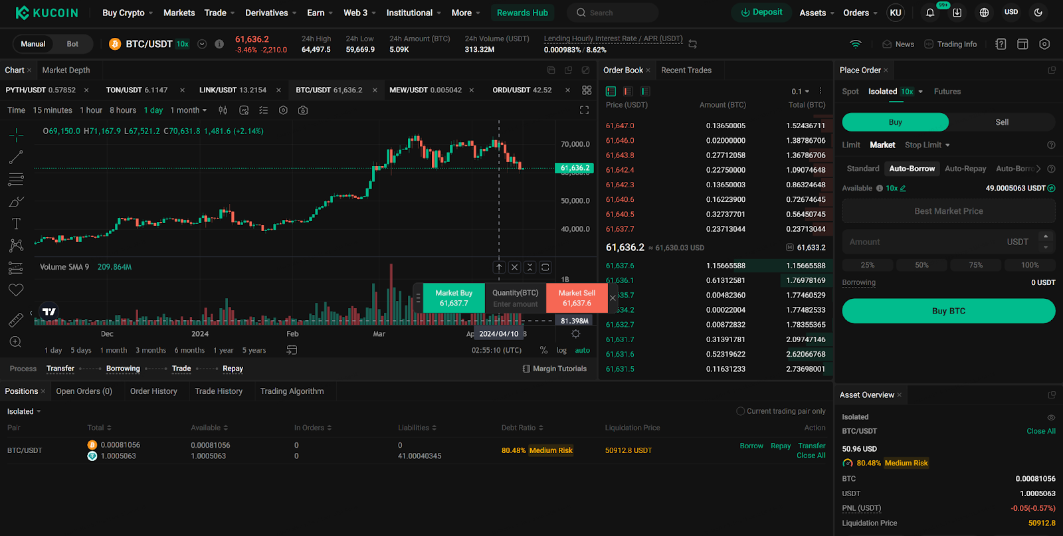Set order amount to 25%
The height and width of the screenshot is (536, 1063).
point(867,265)
